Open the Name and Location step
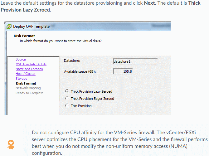209x156 pixels. pos(29,69)
